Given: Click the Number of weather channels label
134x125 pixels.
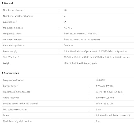Looking at the screenshot, I should pyautogui.click(x=18, y=16).
